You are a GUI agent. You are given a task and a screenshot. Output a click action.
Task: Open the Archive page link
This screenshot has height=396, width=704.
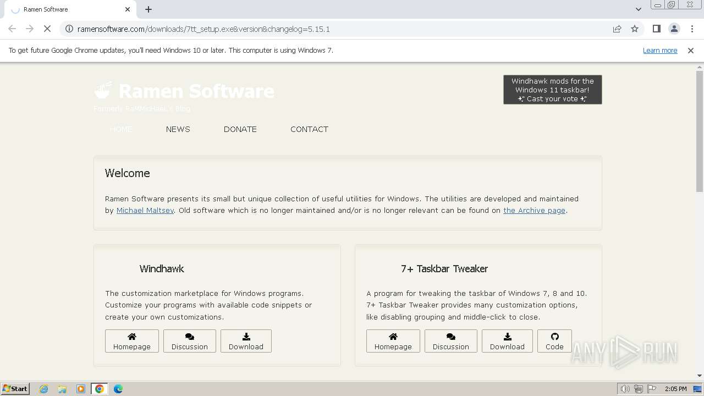tap(534, 210)
